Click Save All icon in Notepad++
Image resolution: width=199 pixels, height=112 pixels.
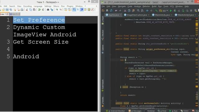11,10
